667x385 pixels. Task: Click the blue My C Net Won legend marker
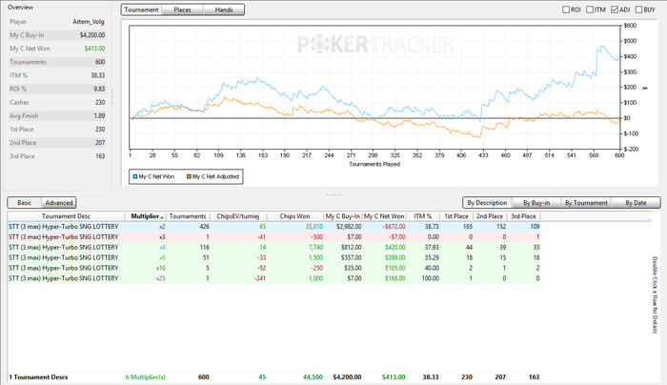[134, 176]
